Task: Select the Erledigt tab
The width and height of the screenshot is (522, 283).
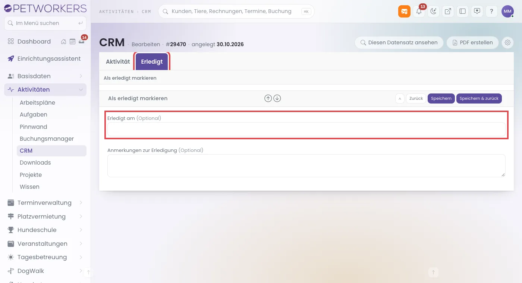Action: point(152,62)
